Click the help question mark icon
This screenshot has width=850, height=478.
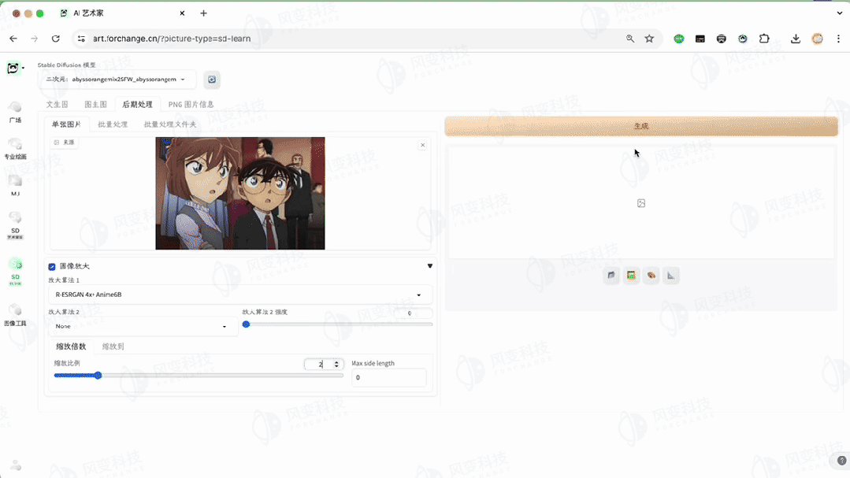pyautogui.click(x=841, y=461)
